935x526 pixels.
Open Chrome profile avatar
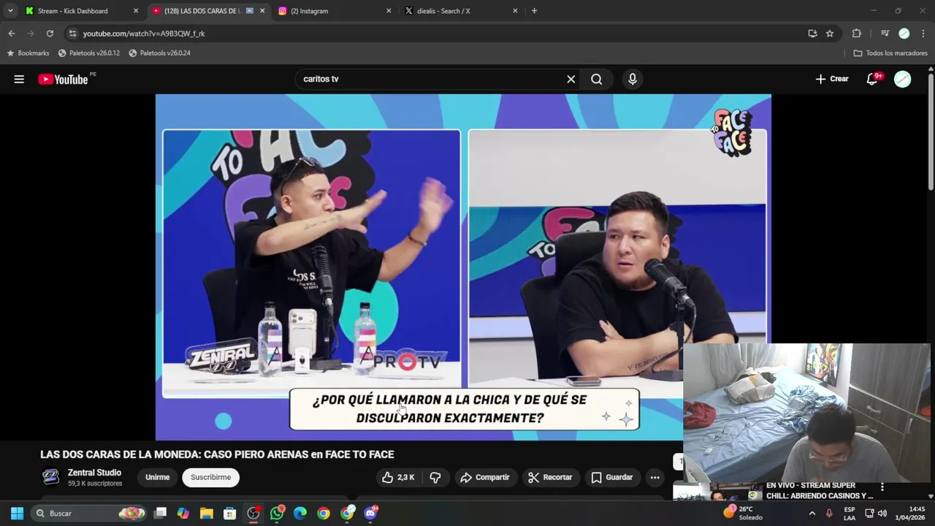pyautogui.click(x=904, y=34)
